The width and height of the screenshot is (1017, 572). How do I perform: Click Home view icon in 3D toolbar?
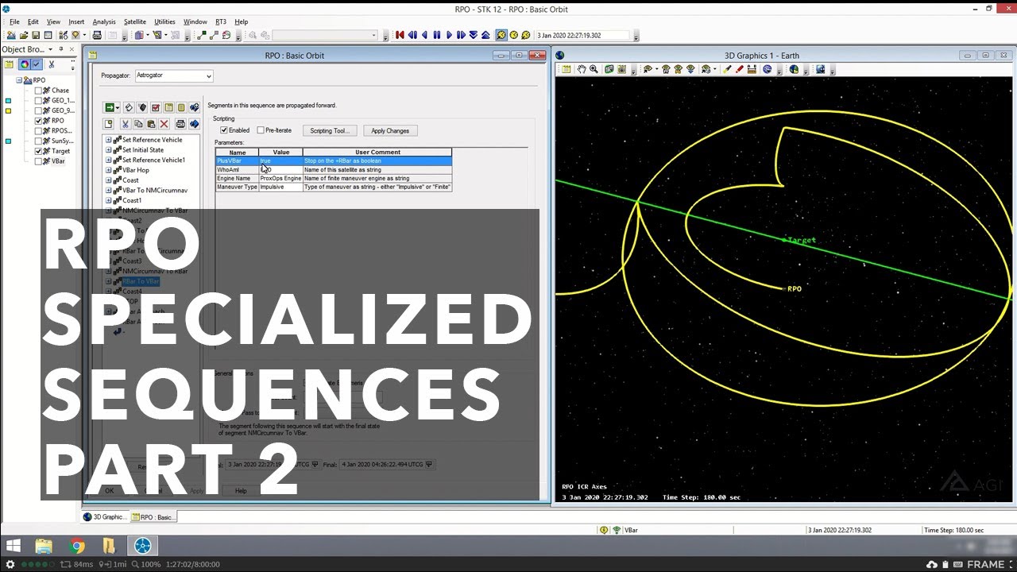[667, 69]
